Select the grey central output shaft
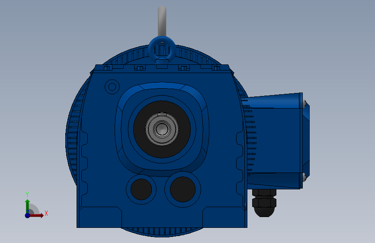Screen dimensions: 375x243 162,129
